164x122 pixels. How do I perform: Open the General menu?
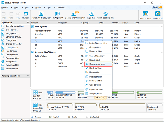4,8
